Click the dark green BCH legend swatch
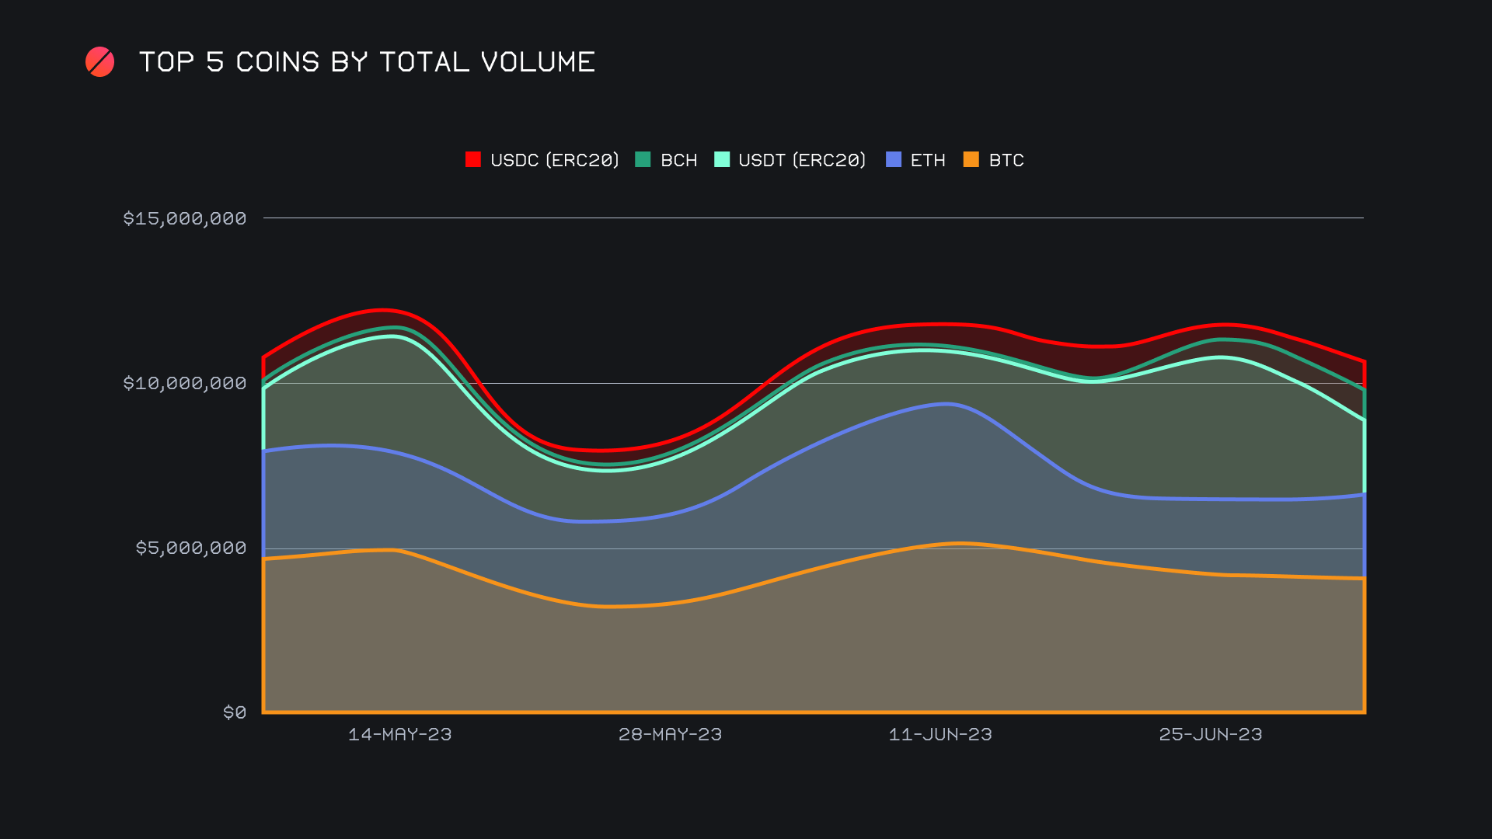The image size is (1492, 839). pyautogui.click(x=643, y=160)
